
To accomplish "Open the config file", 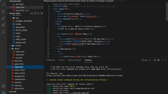I will click(18, 24).
